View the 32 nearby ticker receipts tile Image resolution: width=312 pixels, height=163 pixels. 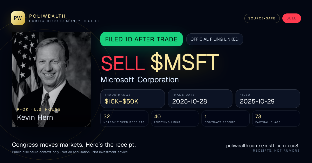tap(125, 118)
